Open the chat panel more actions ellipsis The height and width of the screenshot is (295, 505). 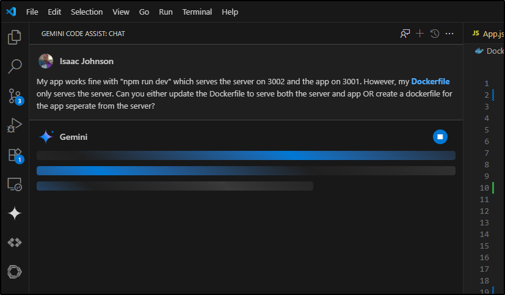[x=449, y=34]
